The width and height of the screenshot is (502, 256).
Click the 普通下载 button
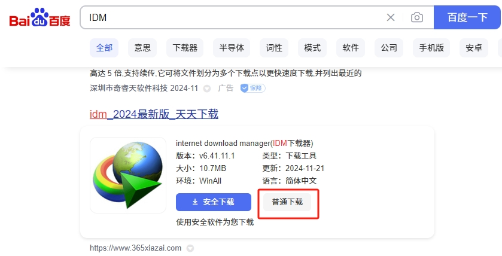(x=287, y=202)
